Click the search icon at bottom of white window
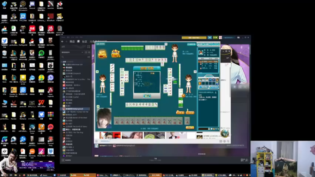Screen dimensions: 315x177 (228, 141)
